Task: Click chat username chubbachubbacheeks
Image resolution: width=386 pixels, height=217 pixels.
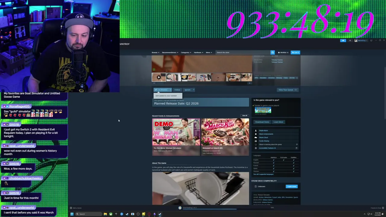Action: 25,178
